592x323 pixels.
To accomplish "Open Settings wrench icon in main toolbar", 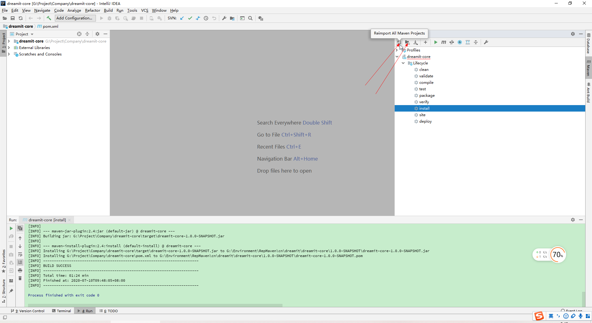I will [x=224, y=18].
